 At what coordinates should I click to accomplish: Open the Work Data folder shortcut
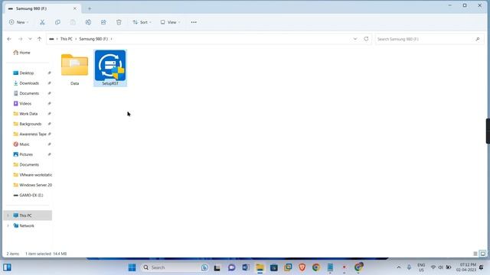coord(28,114)
